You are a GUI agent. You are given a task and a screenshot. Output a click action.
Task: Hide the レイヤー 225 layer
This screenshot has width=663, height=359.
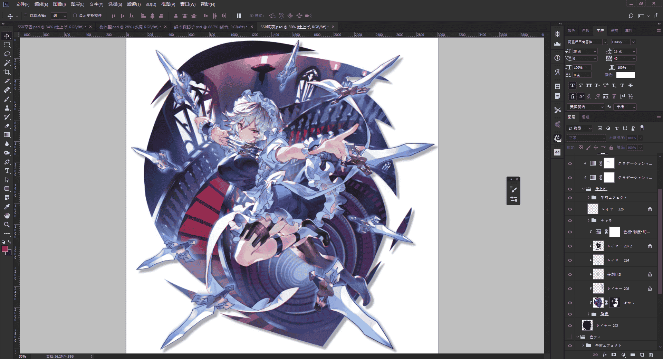coord(570,209)
